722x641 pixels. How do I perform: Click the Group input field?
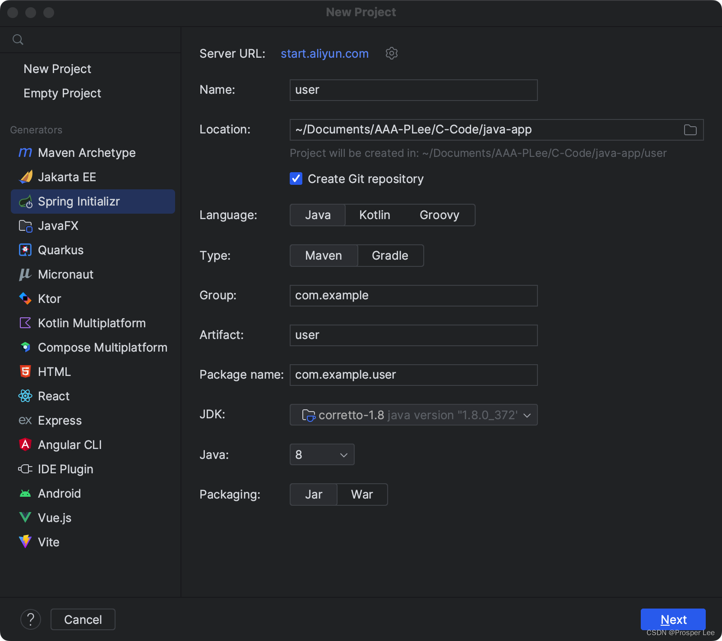413,296
